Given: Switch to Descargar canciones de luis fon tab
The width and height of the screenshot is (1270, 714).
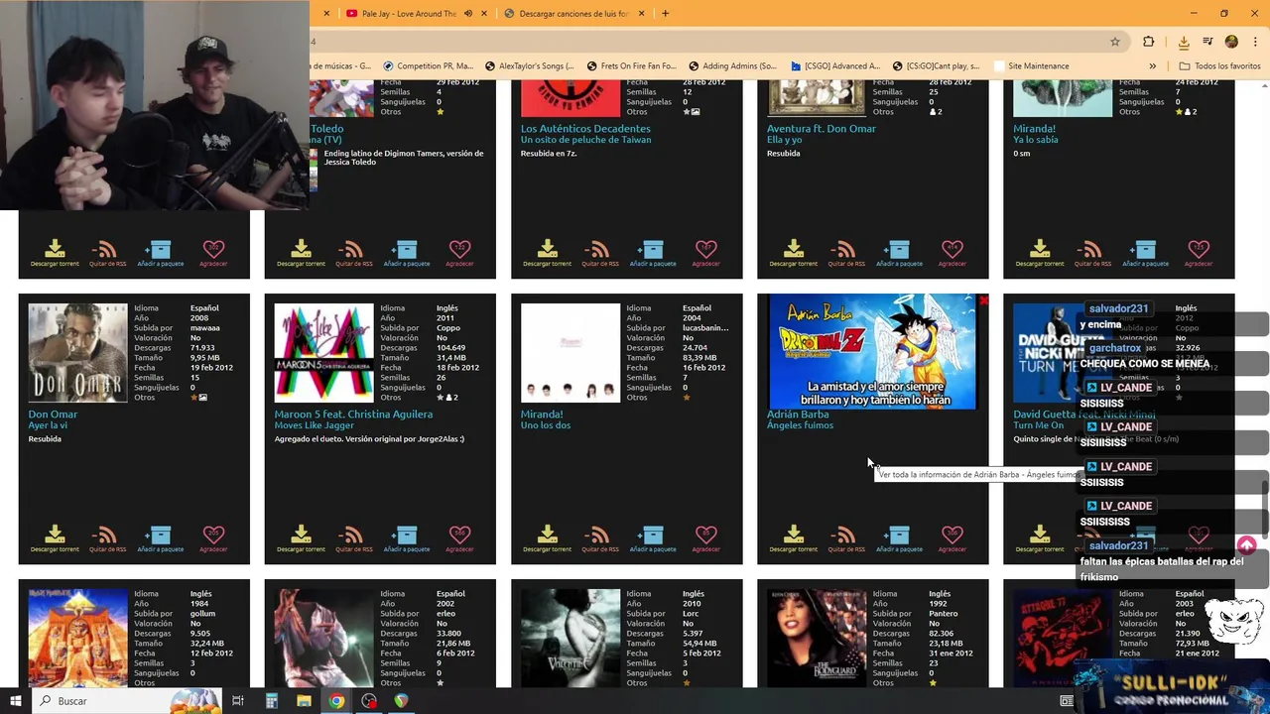Looking at the screenshot, I should 575,14.
